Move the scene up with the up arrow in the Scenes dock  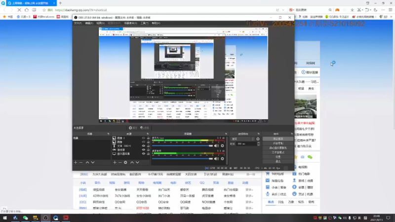[87, 163]
